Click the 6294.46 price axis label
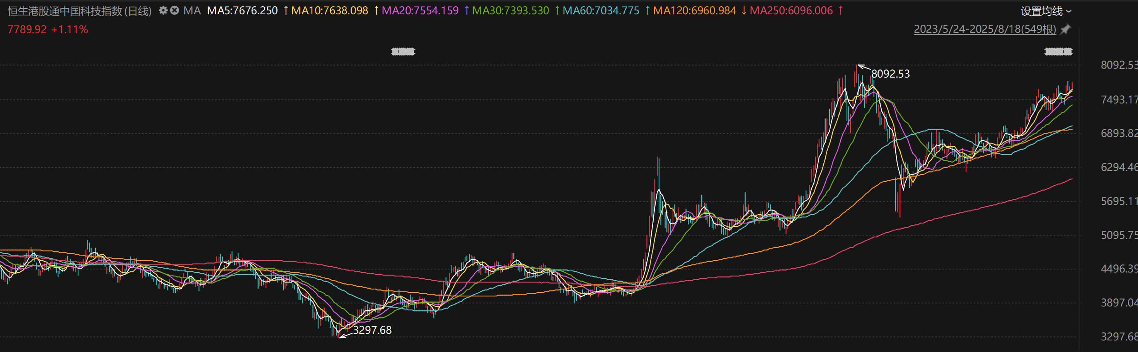Viewport: 1138px width, 352px height. click(1119, 167)
